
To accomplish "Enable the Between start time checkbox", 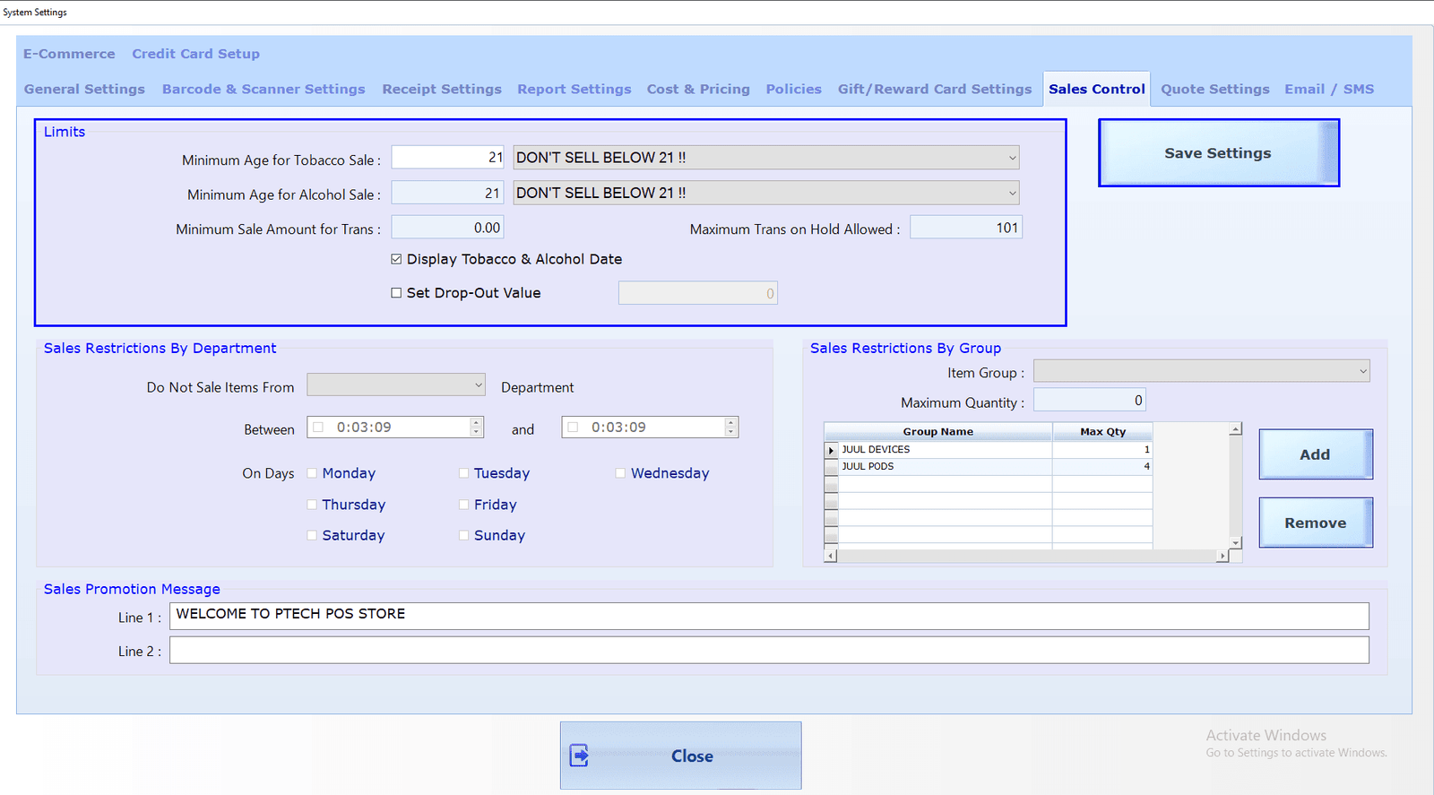I will pyautogui.click(x=318, y=428).
